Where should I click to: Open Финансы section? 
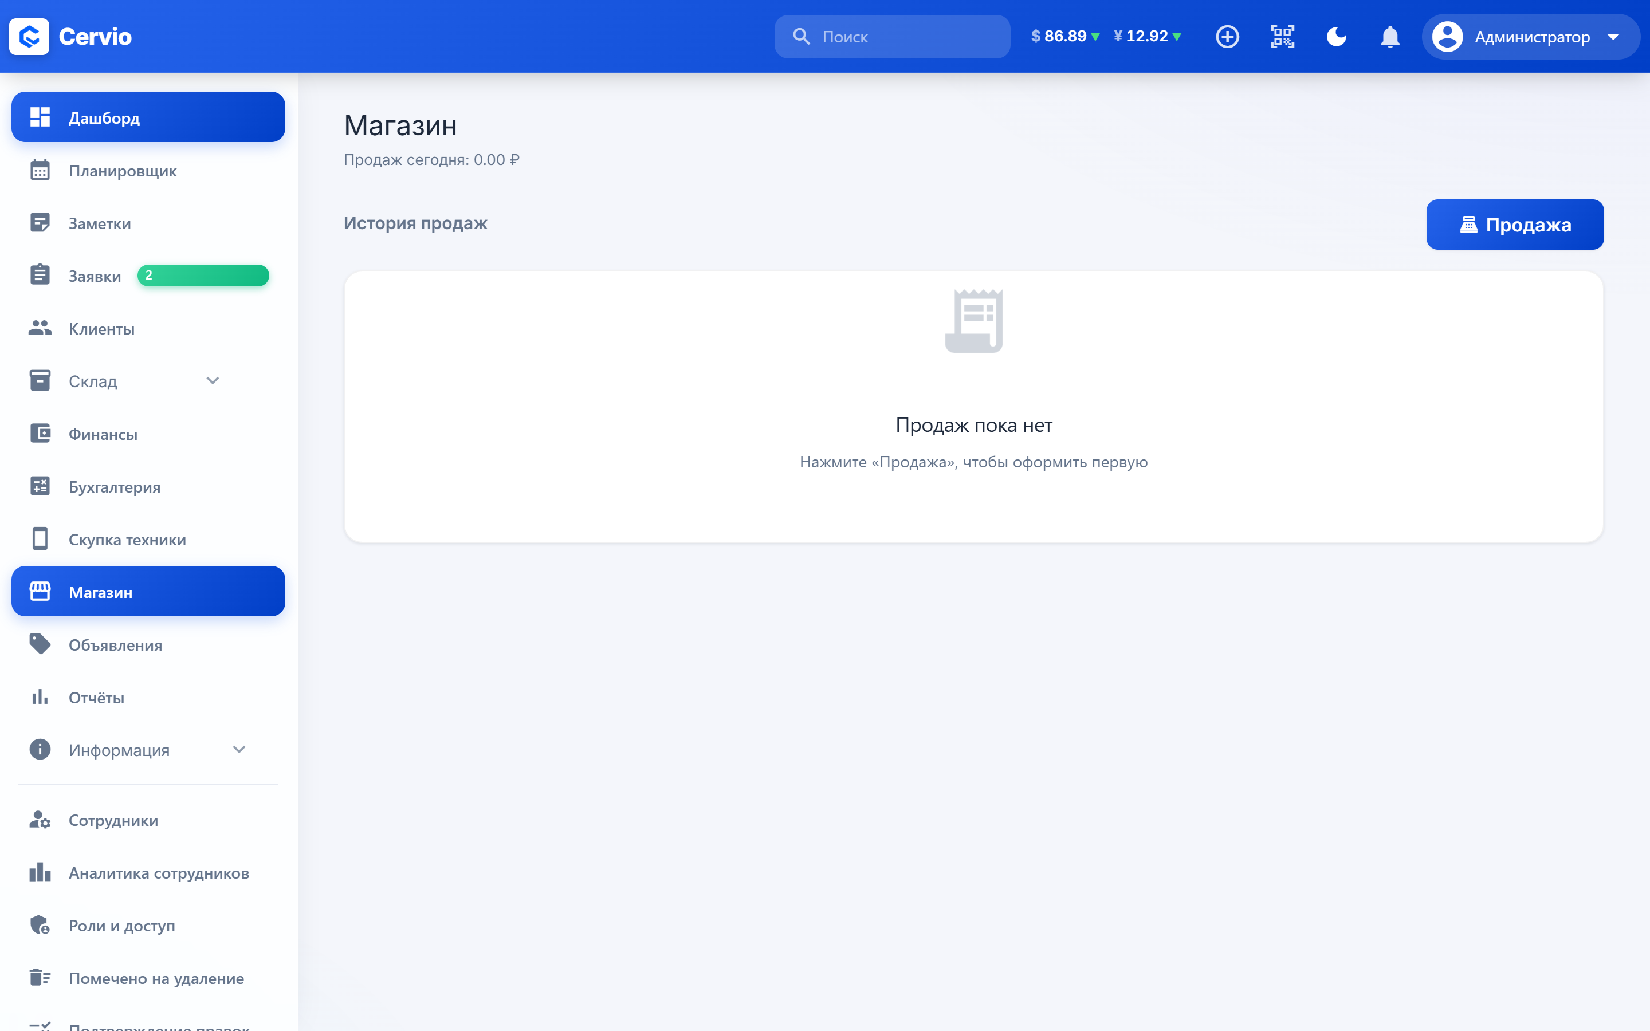[148, 433]
